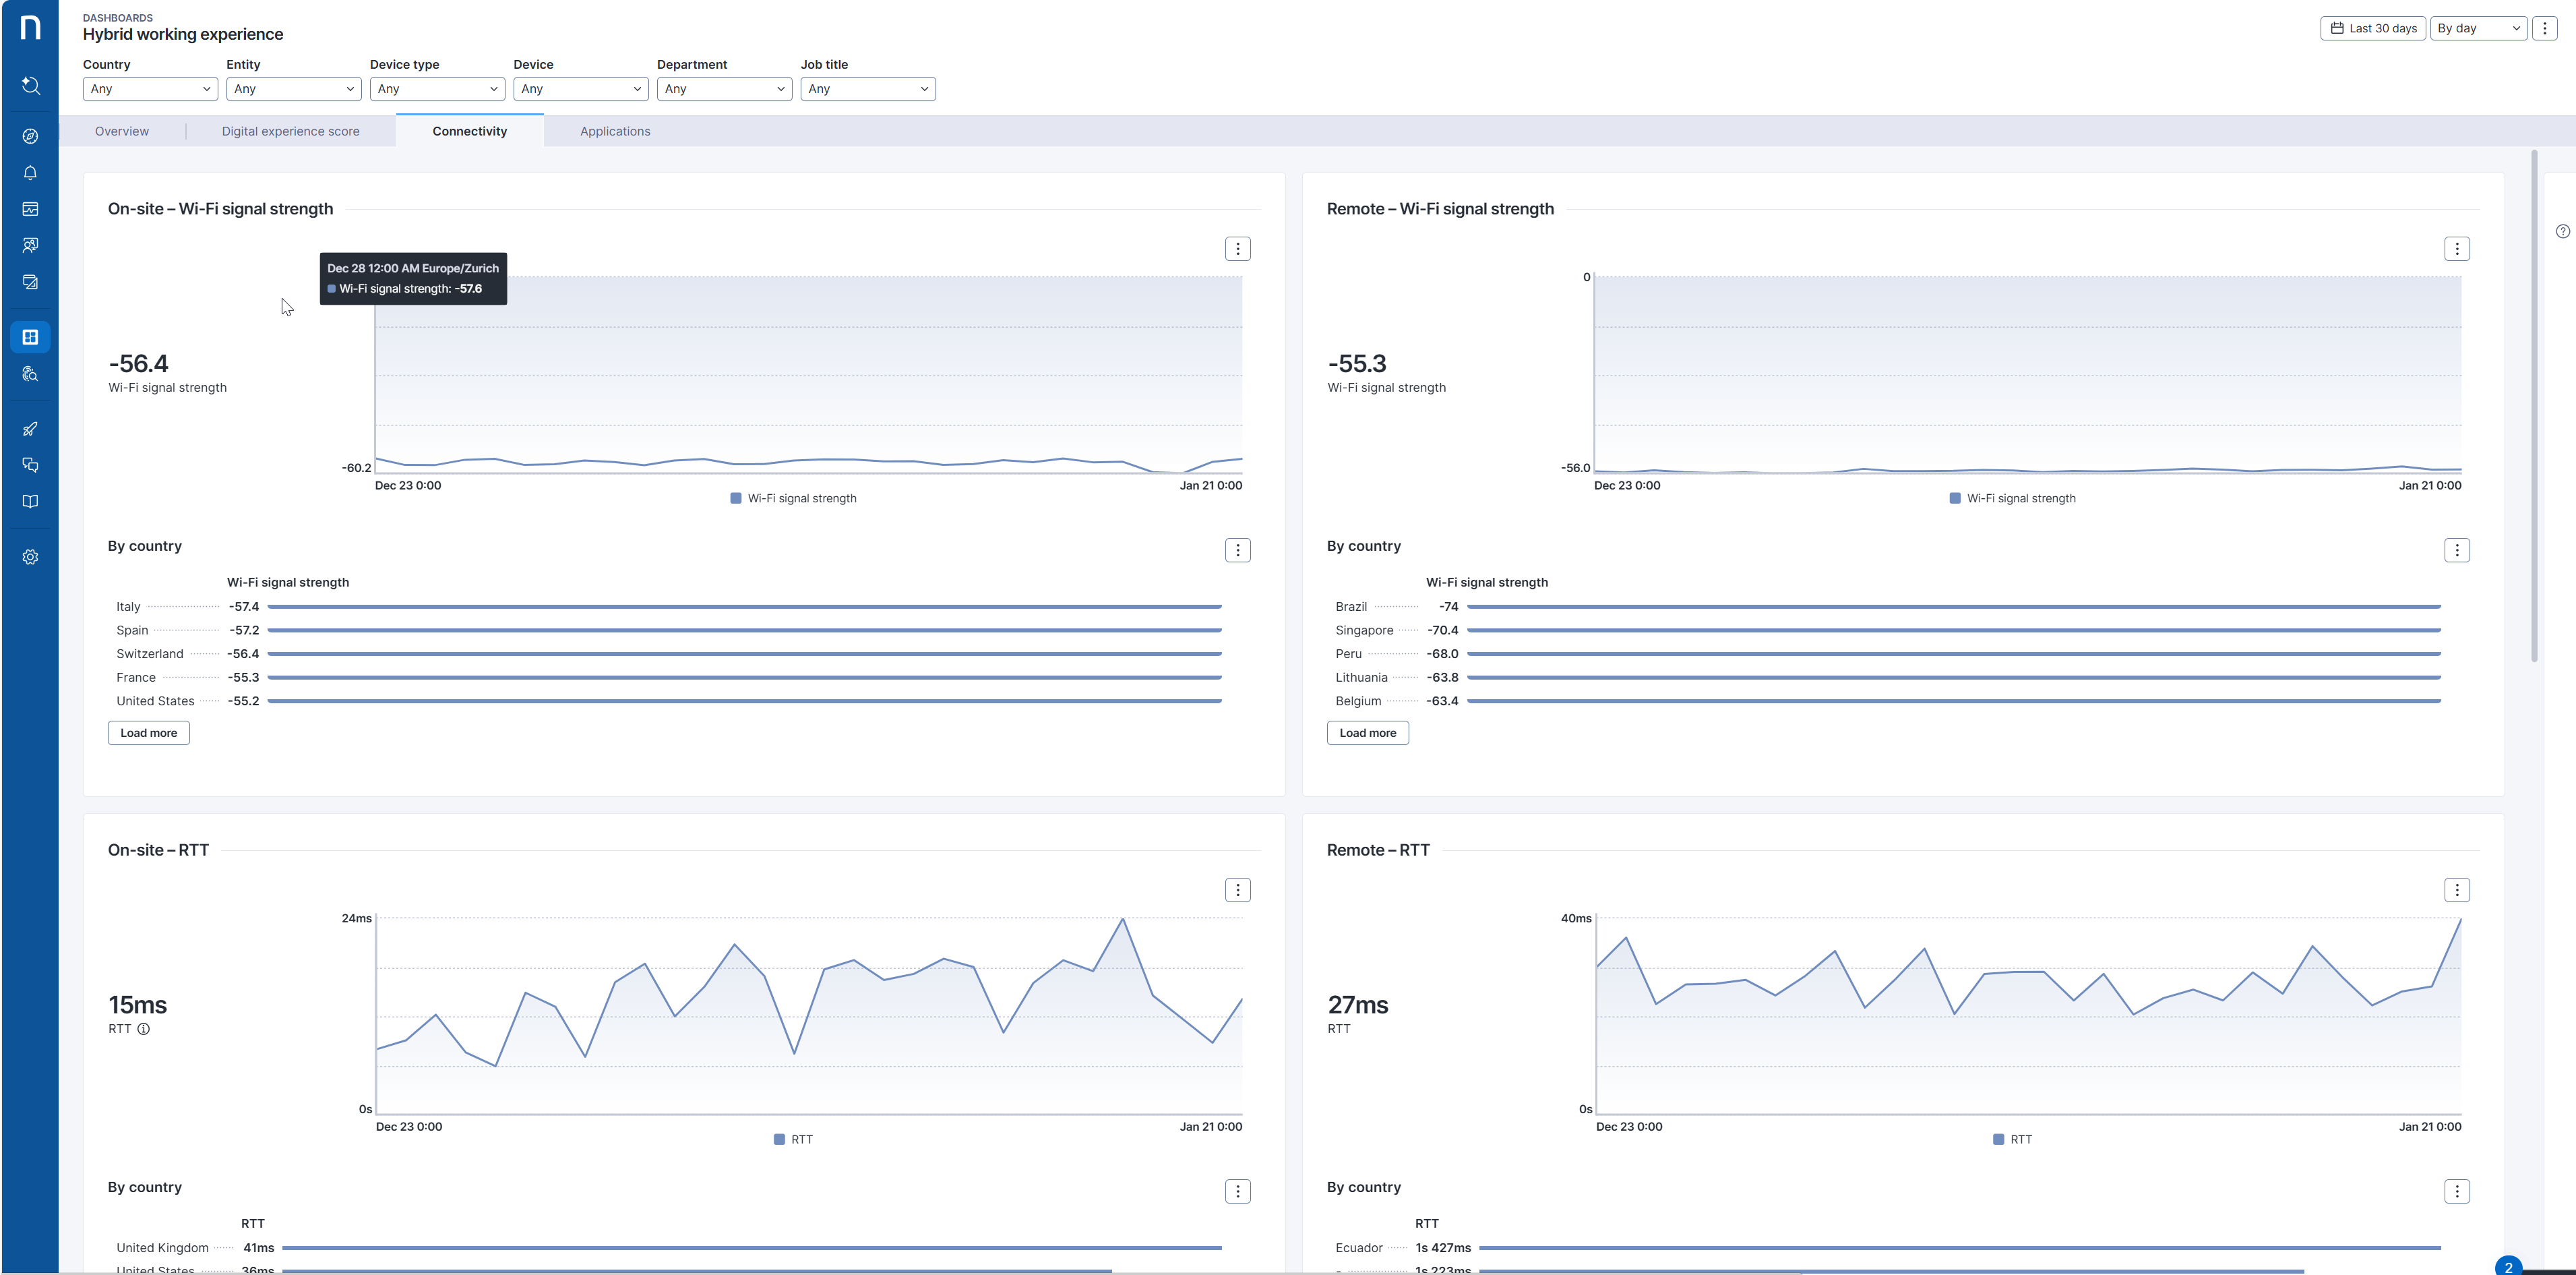Image resolution: width=2576 pixels, height=1275 pixels.
Task: Open the Last 30 days date picker
Action: point(2372,28)
